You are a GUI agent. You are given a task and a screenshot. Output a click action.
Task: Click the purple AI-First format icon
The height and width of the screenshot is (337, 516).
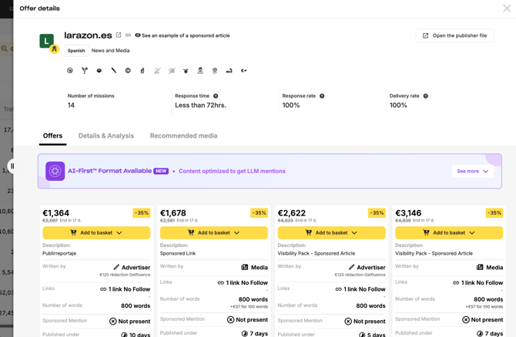pos(55,171)
